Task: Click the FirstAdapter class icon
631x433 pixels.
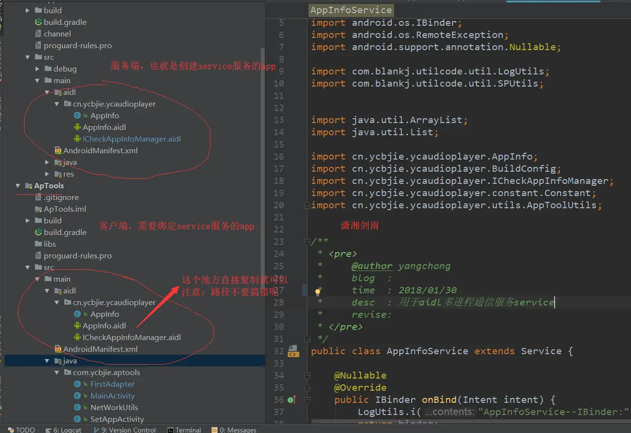Action: tap(78, 384)
